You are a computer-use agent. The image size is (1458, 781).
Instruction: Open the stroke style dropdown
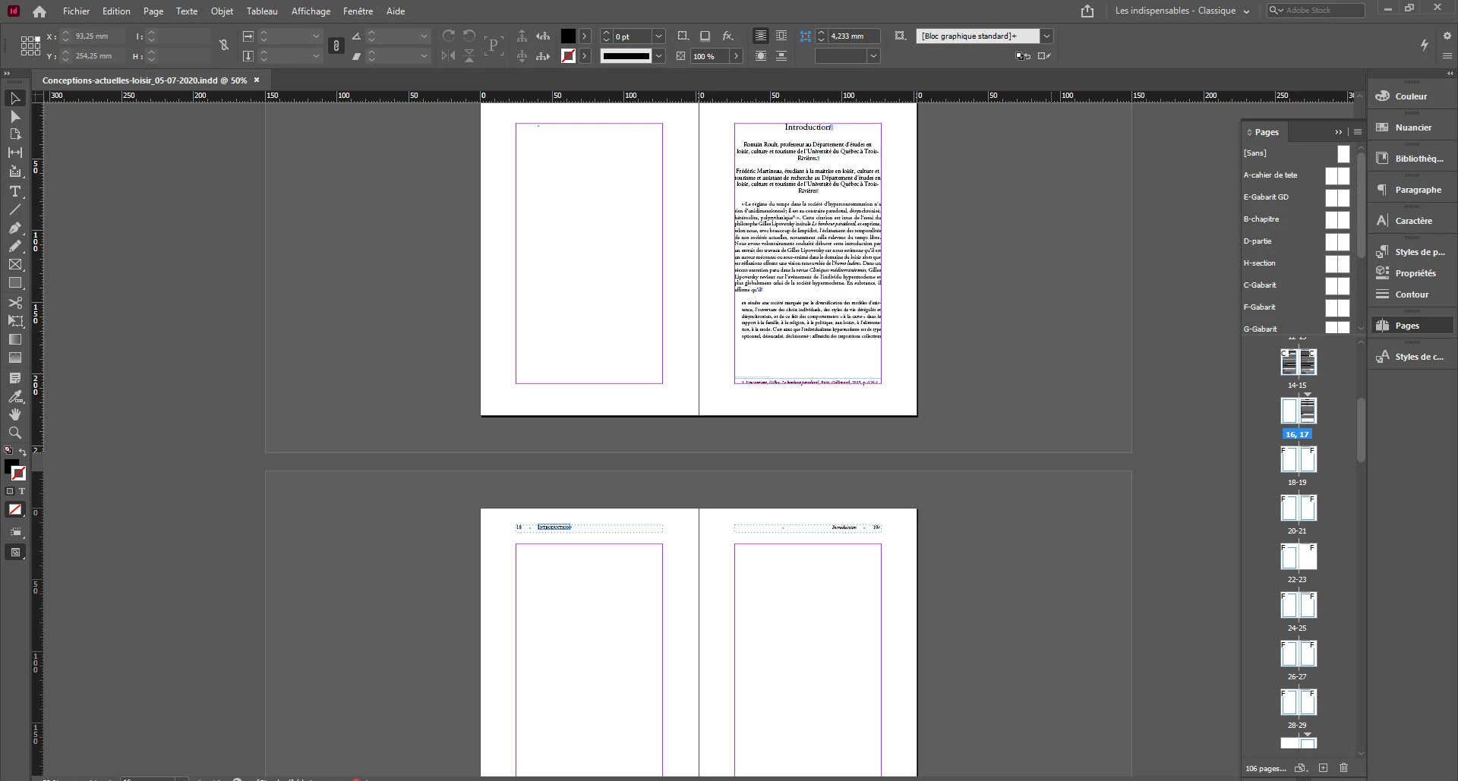click(658, 55)
